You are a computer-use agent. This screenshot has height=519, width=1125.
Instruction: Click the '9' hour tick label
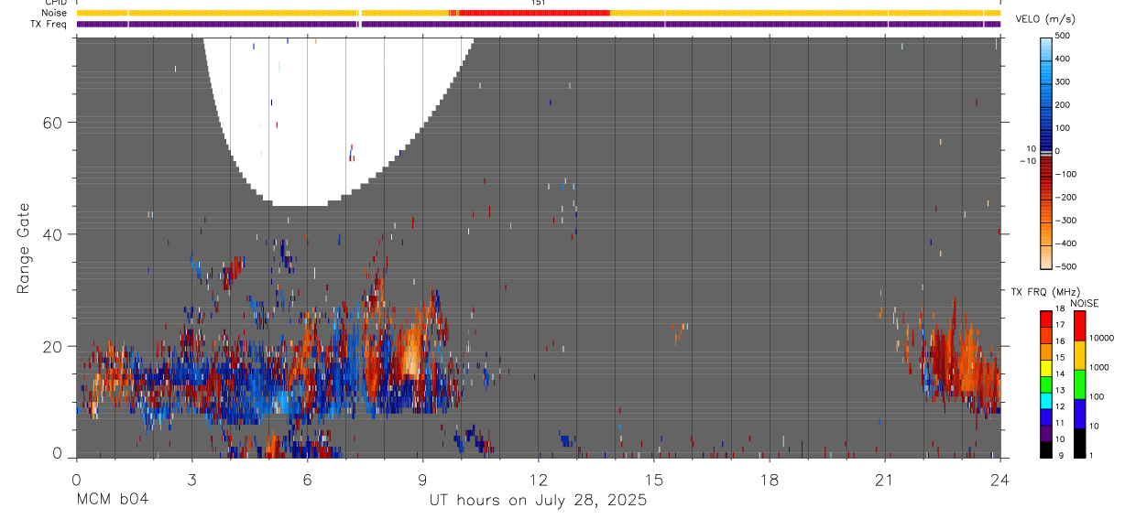pyautogui.click(x=422, y=480)
